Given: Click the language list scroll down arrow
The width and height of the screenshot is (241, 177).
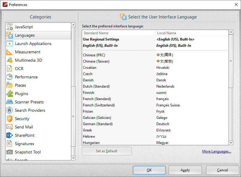Looking at the screenshot, I should (231, 143).
